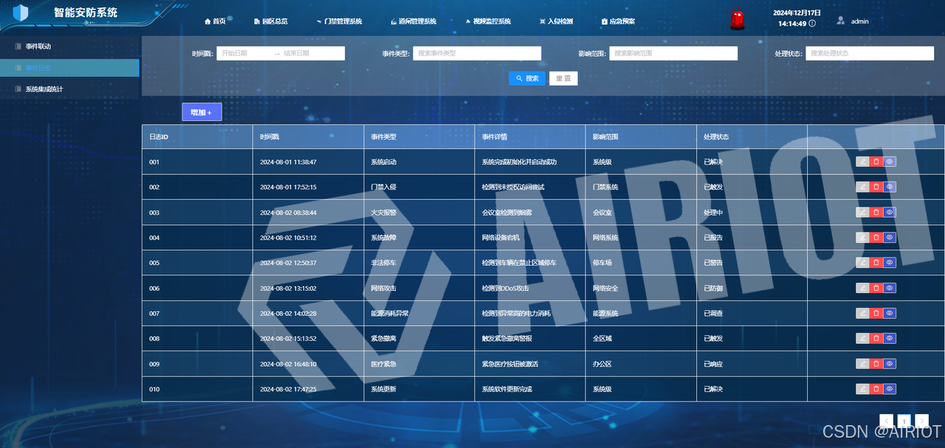This screenshot has width=945, height=448.
Task: View log entry 001 with eye icon
Action: (x=890, y=162)
